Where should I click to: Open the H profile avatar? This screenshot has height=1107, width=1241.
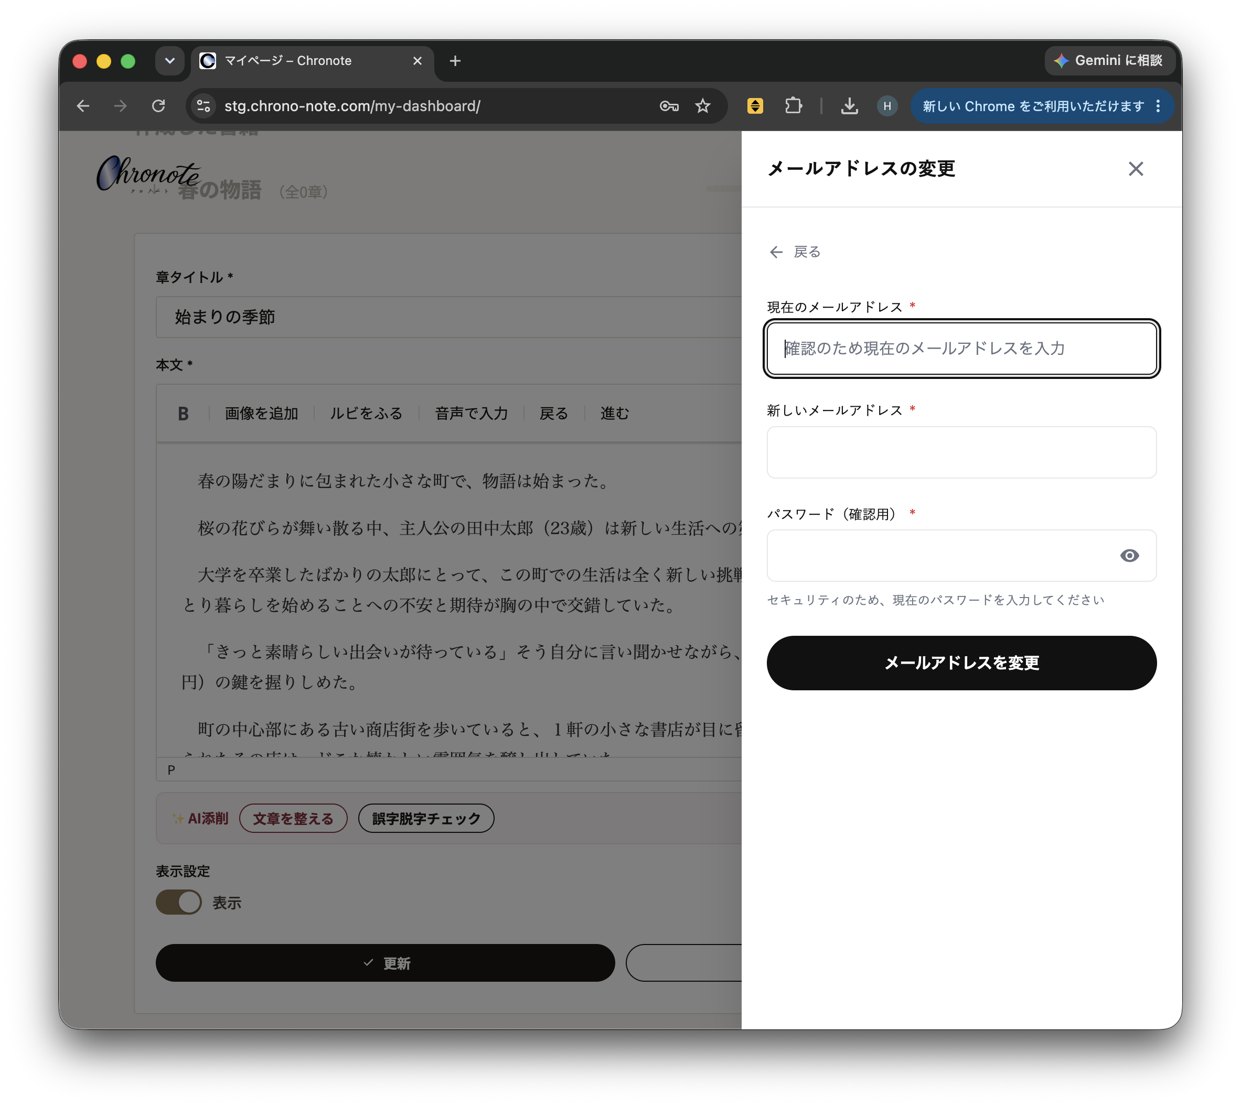[887, 106]
